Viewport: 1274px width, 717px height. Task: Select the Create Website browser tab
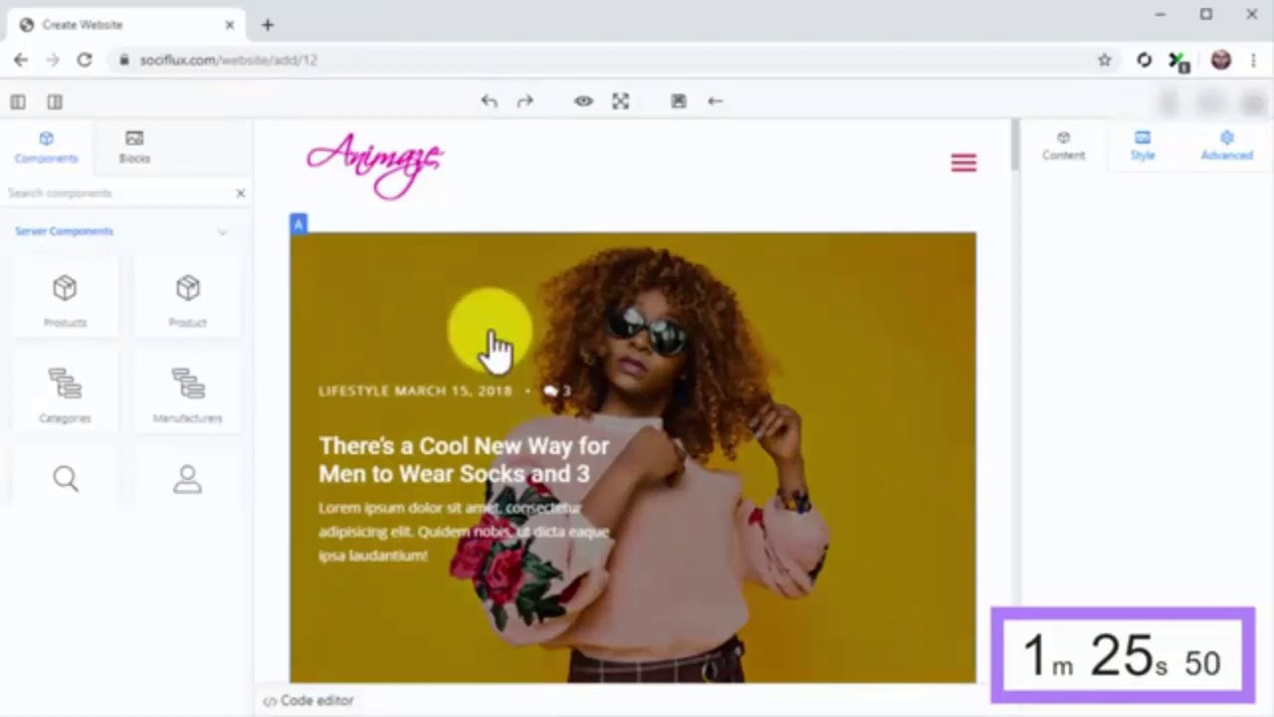[x=127, y=25]
